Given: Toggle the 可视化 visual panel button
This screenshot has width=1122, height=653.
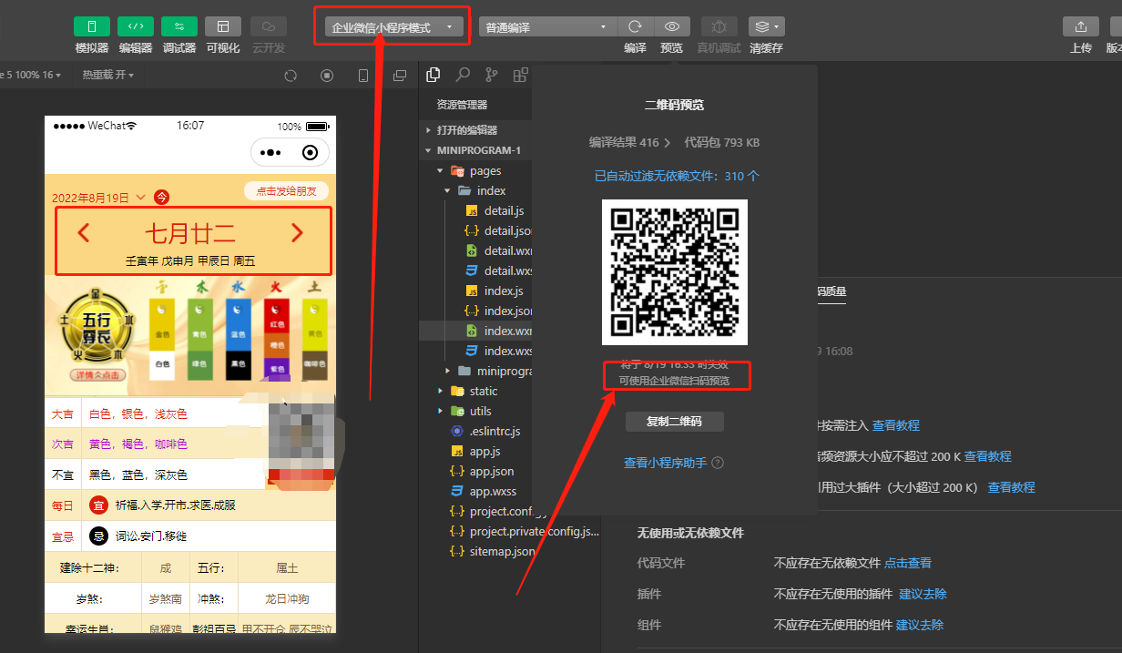Looking at the screenshot, I should point(223,26).
